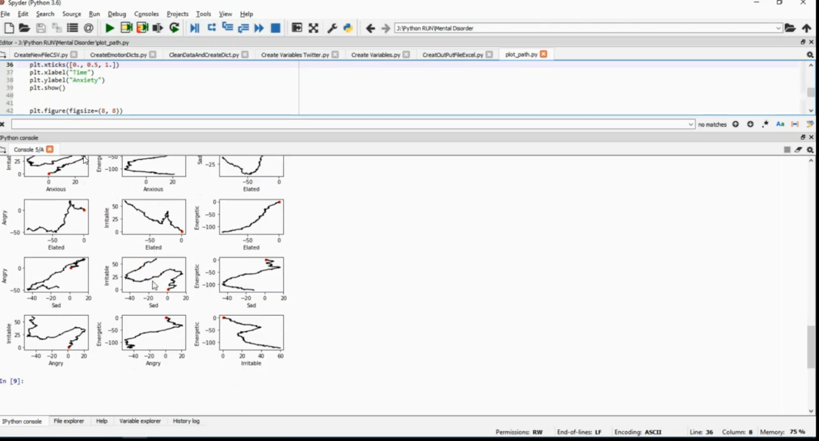Close the plot_path.py editor tab
Image resolution: width=819 pixels, height=441 pixels.
pos(543,54)
